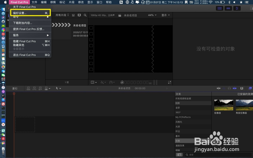Toggle the effects browser button
The width and height of the screenshot is (253, 158).
(x=250, y=88)
